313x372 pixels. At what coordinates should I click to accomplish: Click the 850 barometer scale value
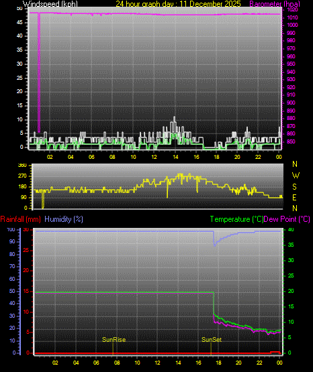291,141
